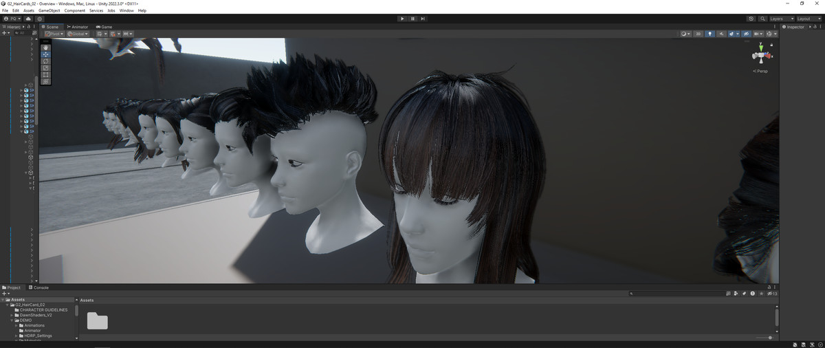This screenshot has height=348, width=825.
Task: Expand DawnShaders_V2 folder
Action: tap(12, 315)
